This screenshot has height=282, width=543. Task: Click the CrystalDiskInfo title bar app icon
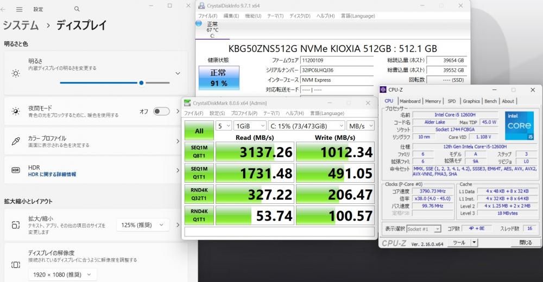tap(201, 5)
